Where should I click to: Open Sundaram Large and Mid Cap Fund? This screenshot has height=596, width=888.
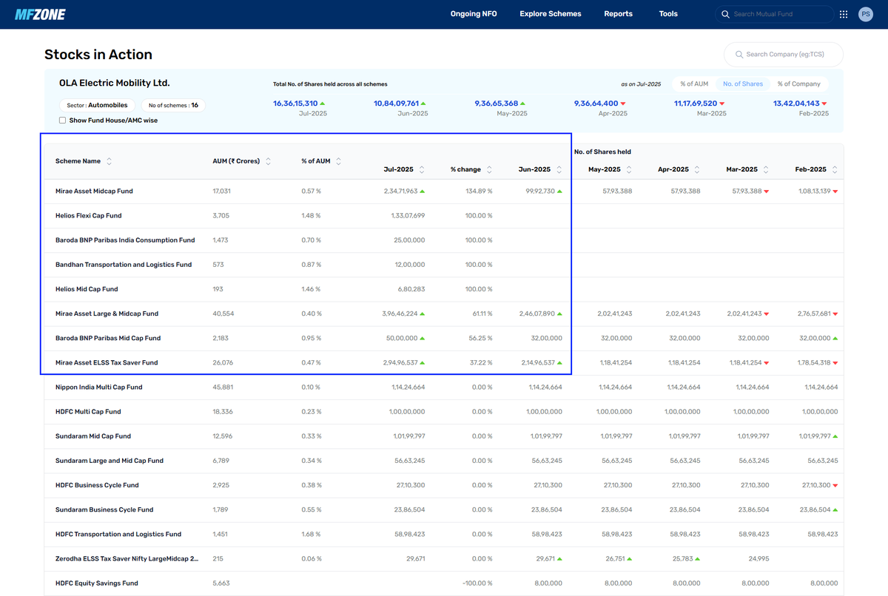110,460
